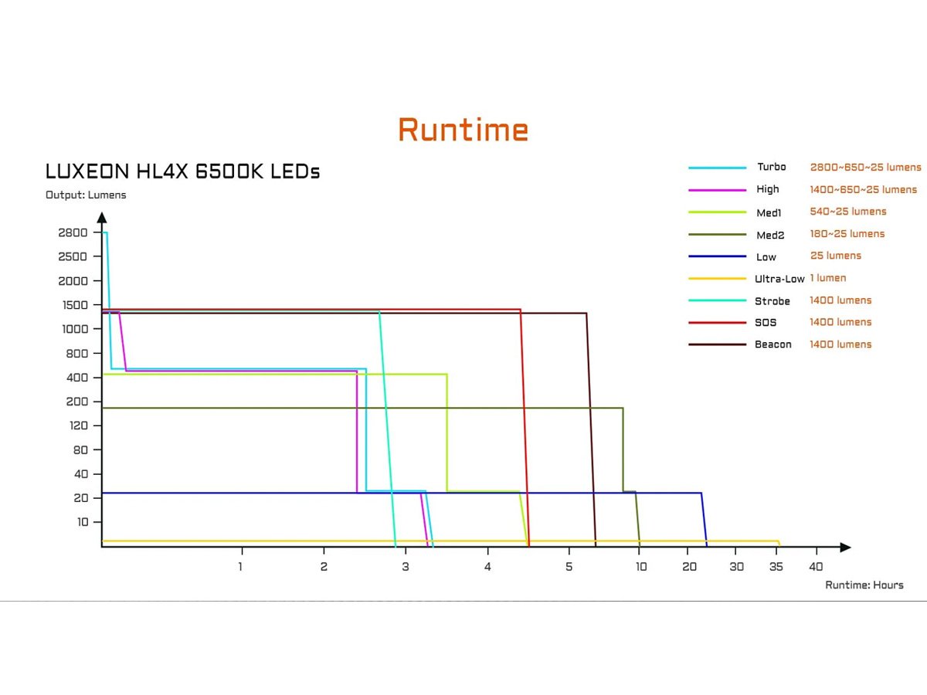Click the 540~25 lumens Med1 description
The image size is (927, 695).
point(847,212)
